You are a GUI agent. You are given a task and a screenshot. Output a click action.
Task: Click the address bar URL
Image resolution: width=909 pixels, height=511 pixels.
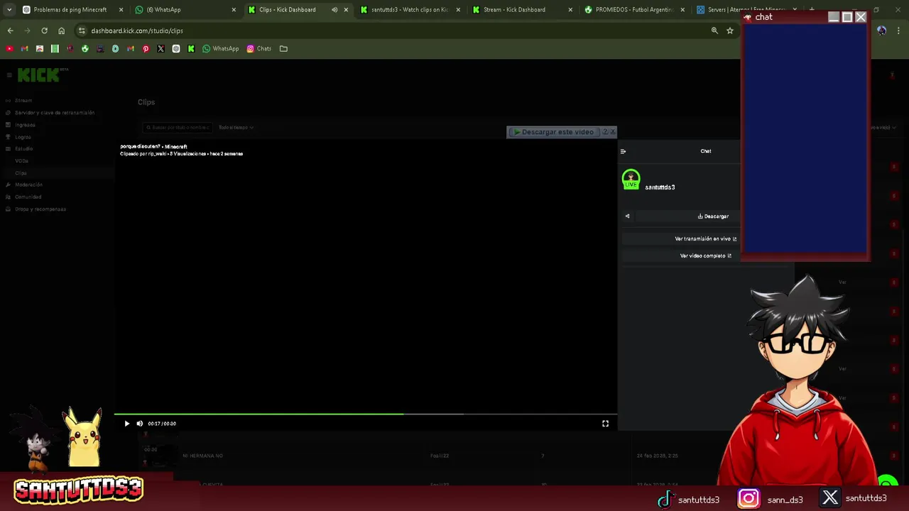click(137, 31)
